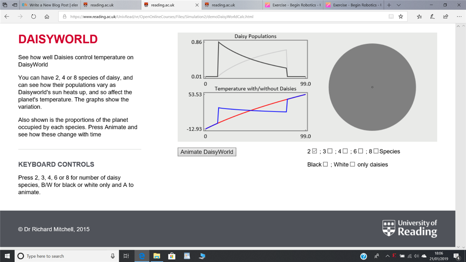Click the 0.86 axis value
The height and width of the screenshot is (262, 466).
coord(196,42)
